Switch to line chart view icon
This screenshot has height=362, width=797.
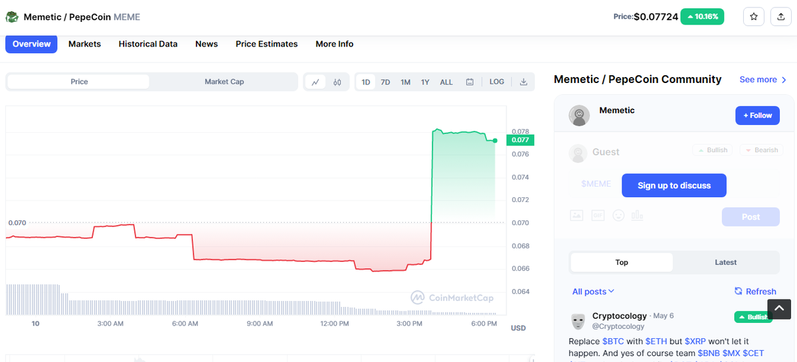point(315,82)
